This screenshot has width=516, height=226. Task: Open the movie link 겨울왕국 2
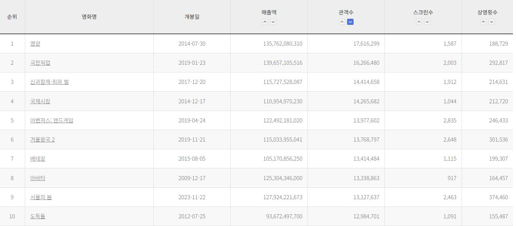[42, 139]
